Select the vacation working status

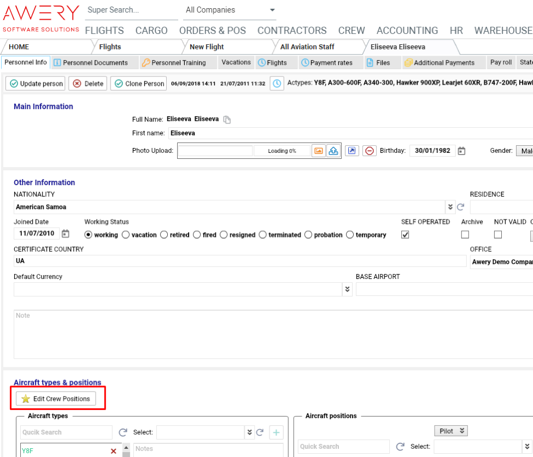point(126,235)
